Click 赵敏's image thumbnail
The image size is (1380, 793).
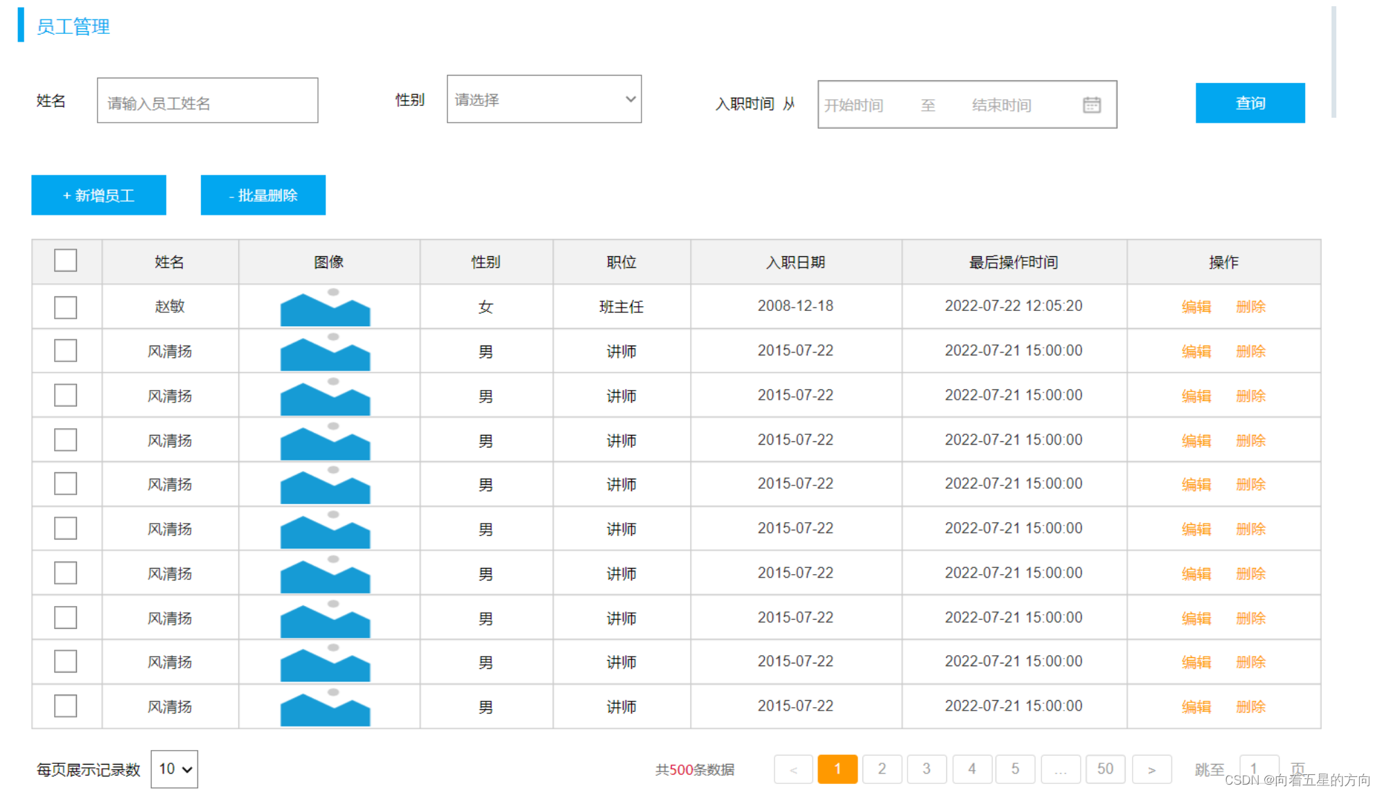click(325, 307)
